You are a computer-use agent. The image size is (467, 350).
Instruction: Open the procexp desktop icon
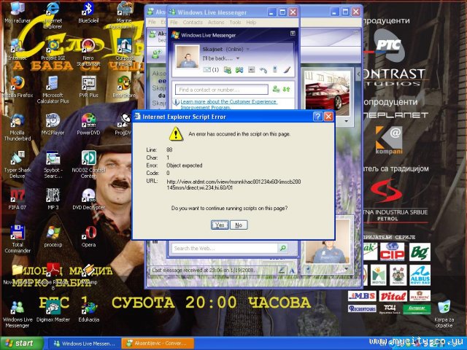[53, 236]
